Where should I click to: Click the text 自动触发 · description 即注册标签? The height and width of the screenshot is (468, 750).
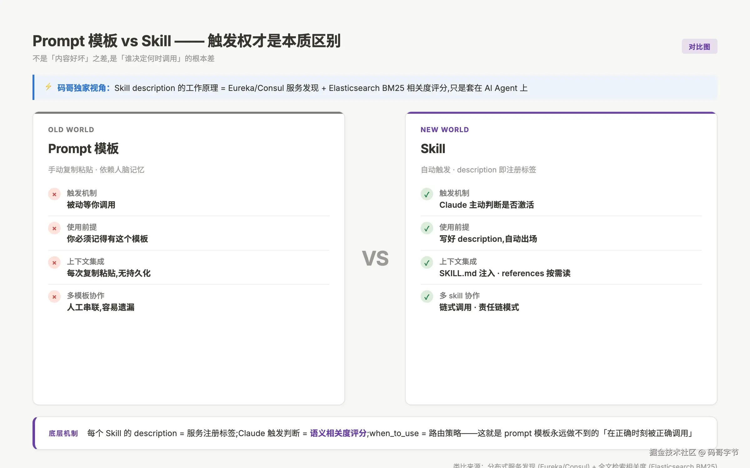click(x=478, y=170)
